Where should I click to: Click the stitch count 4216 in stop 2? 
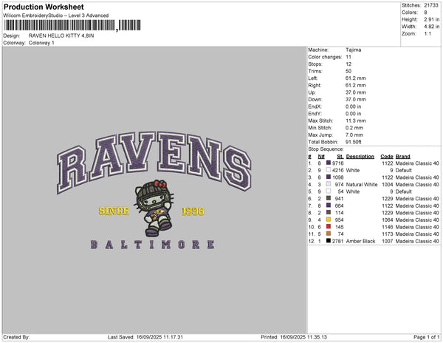(x=337, y=170)
